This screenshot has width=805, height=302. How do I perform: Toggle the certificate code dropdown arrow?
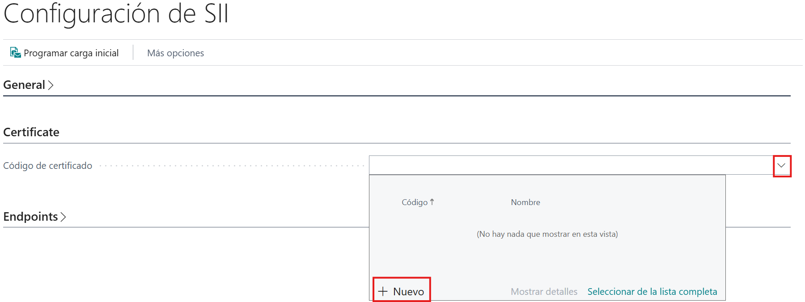click(x=781, y=166)
